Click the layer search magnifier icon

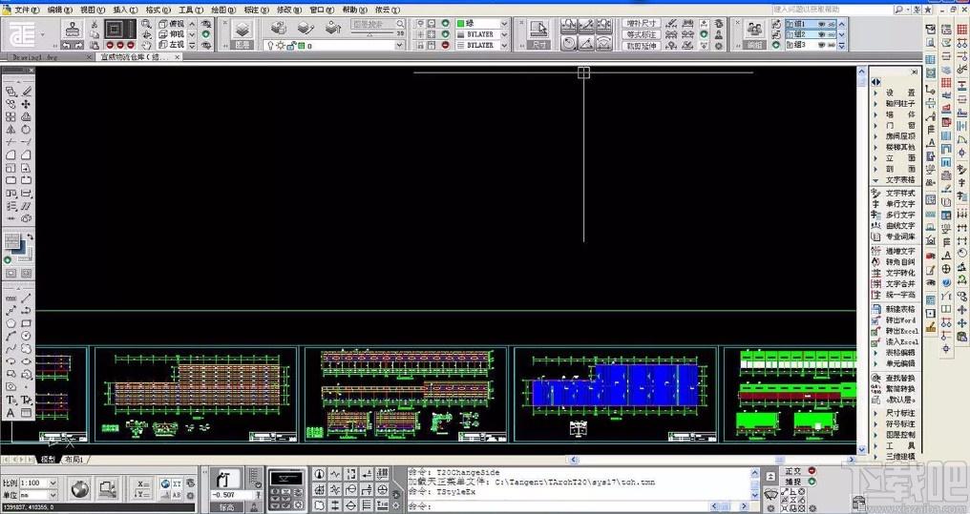pos(401,24)
